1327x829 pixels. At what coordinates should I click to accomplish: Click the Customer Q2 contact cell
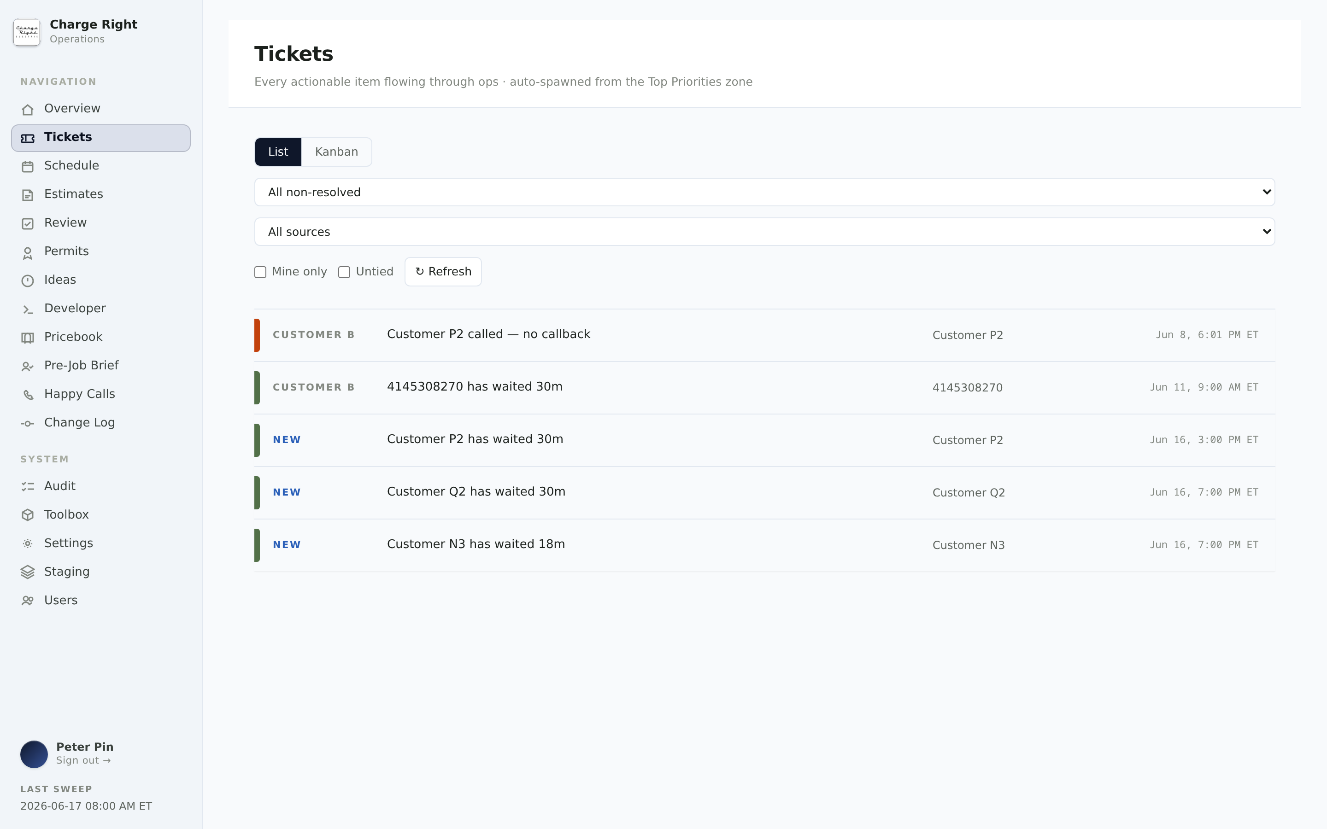(969, 493)
